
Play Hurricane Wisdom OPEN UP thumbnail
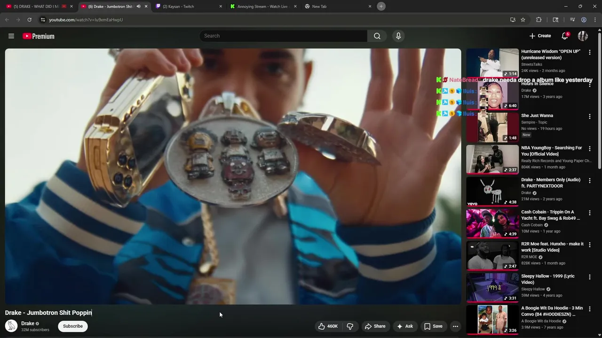(492, 63)
